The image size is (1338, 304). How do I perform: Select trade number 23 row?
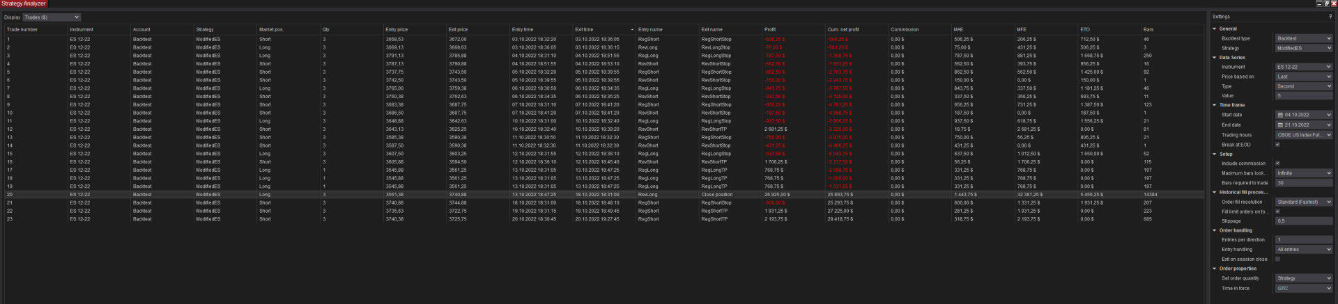(605, 219)
